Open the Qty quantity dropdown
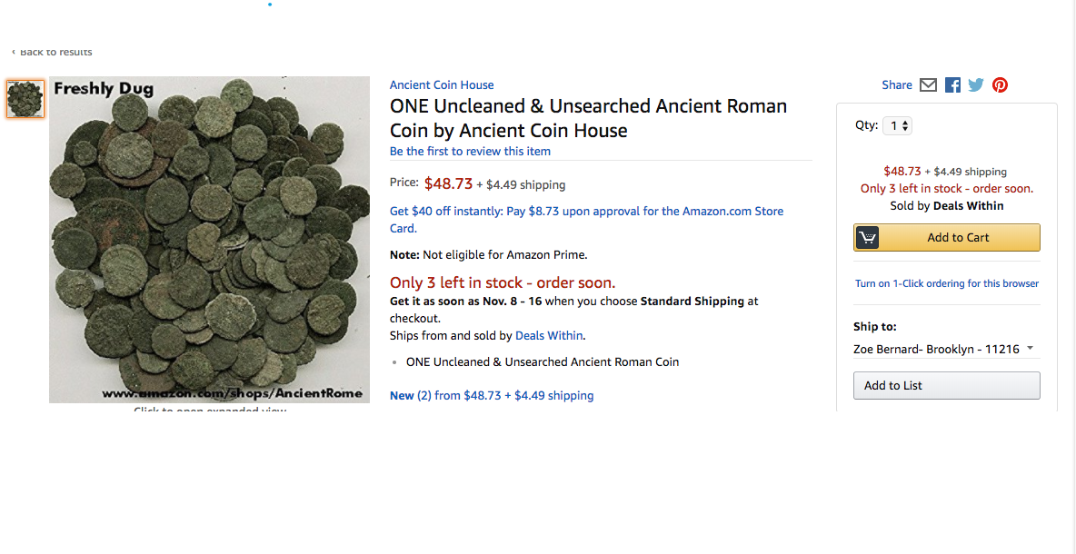This screenshot has width=1076, height=554. (897, 125)
